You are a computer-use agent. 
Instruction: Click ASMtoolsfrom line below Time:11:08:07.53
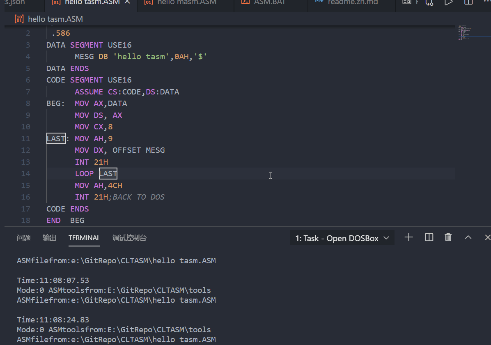point(114,290)
